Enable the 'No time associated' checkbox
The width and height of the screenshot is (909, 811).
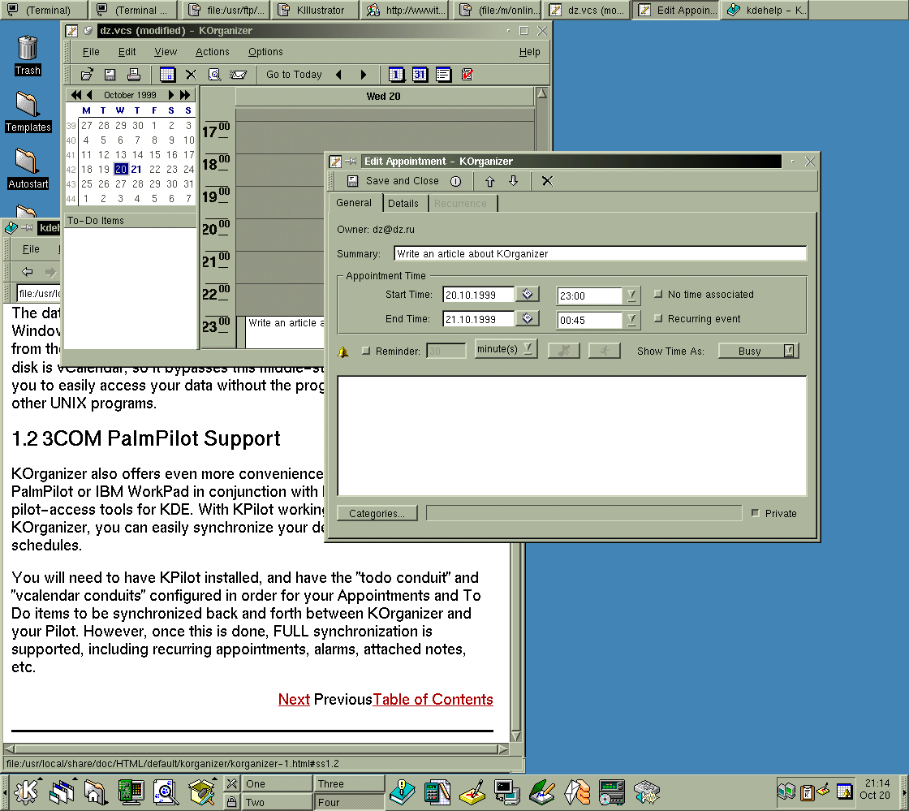pos(658,295)
